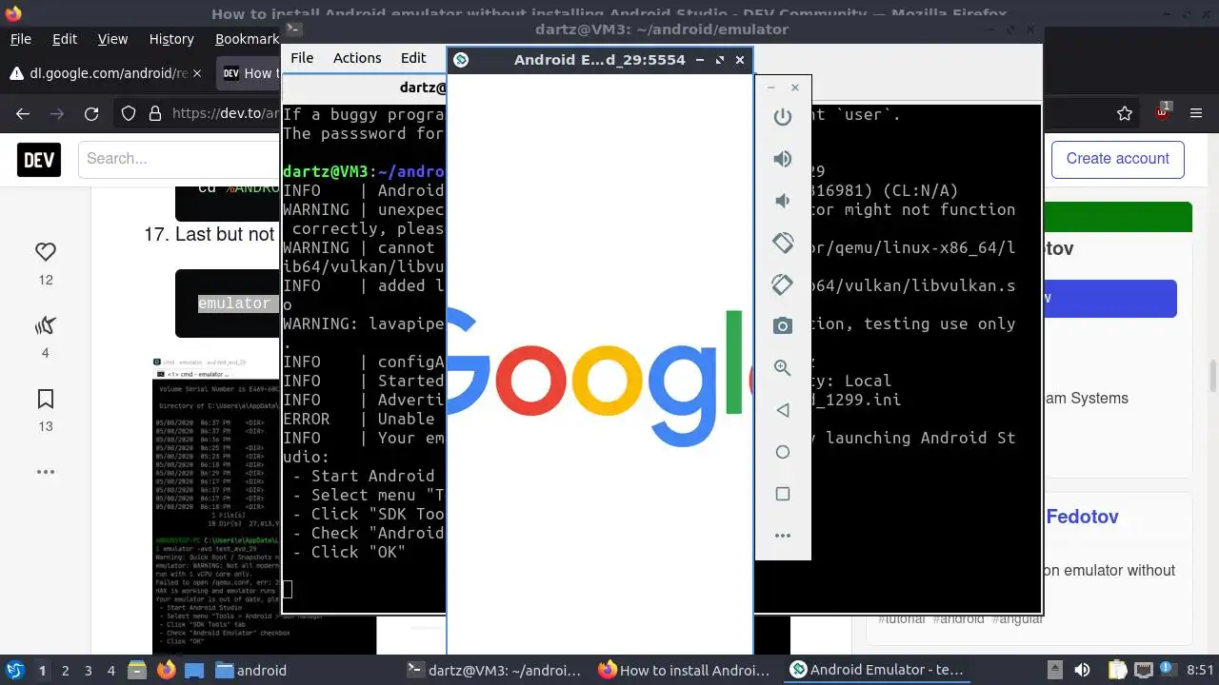Viewport: 1219px width, 685px height.
Task: Click the emulator power button
Action: point(783,117)
